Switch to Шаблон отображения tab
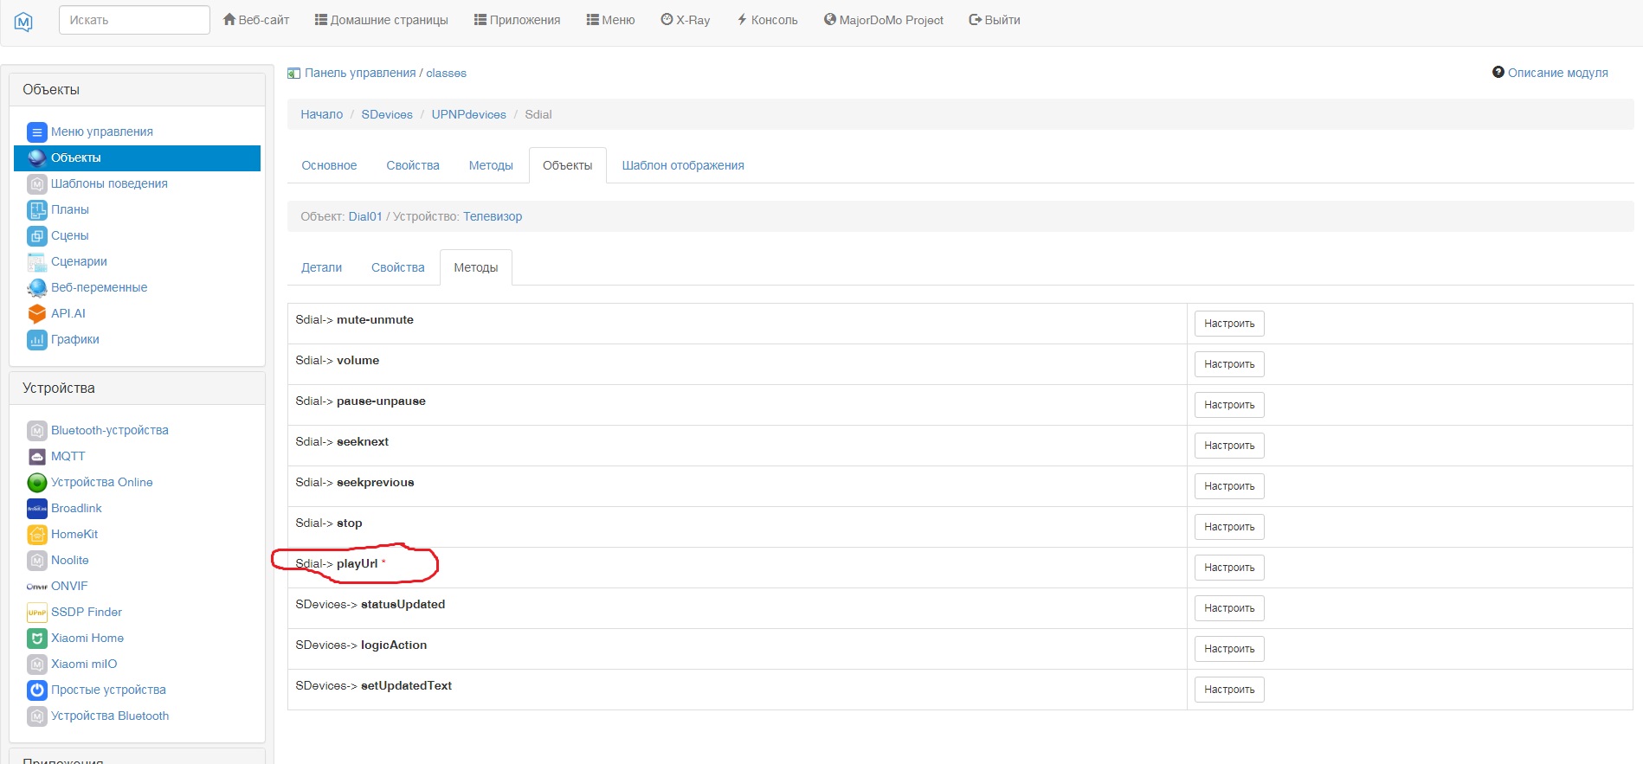 click(x=682, y=166)
